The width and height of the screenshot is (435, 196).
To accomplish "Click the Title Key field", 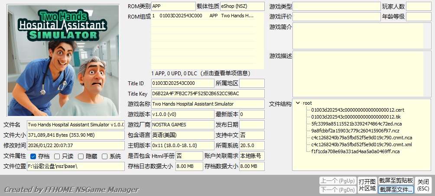I will click(208, 93).
